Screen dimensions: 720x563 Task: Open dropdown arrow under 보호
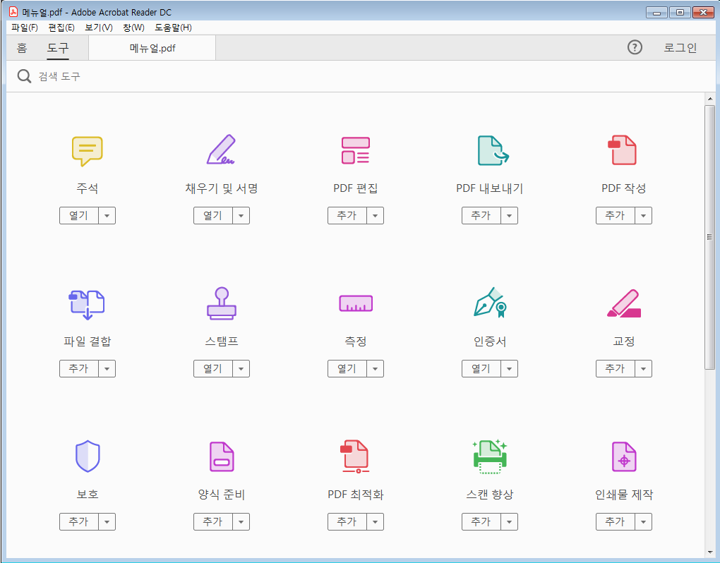(107, 522)
